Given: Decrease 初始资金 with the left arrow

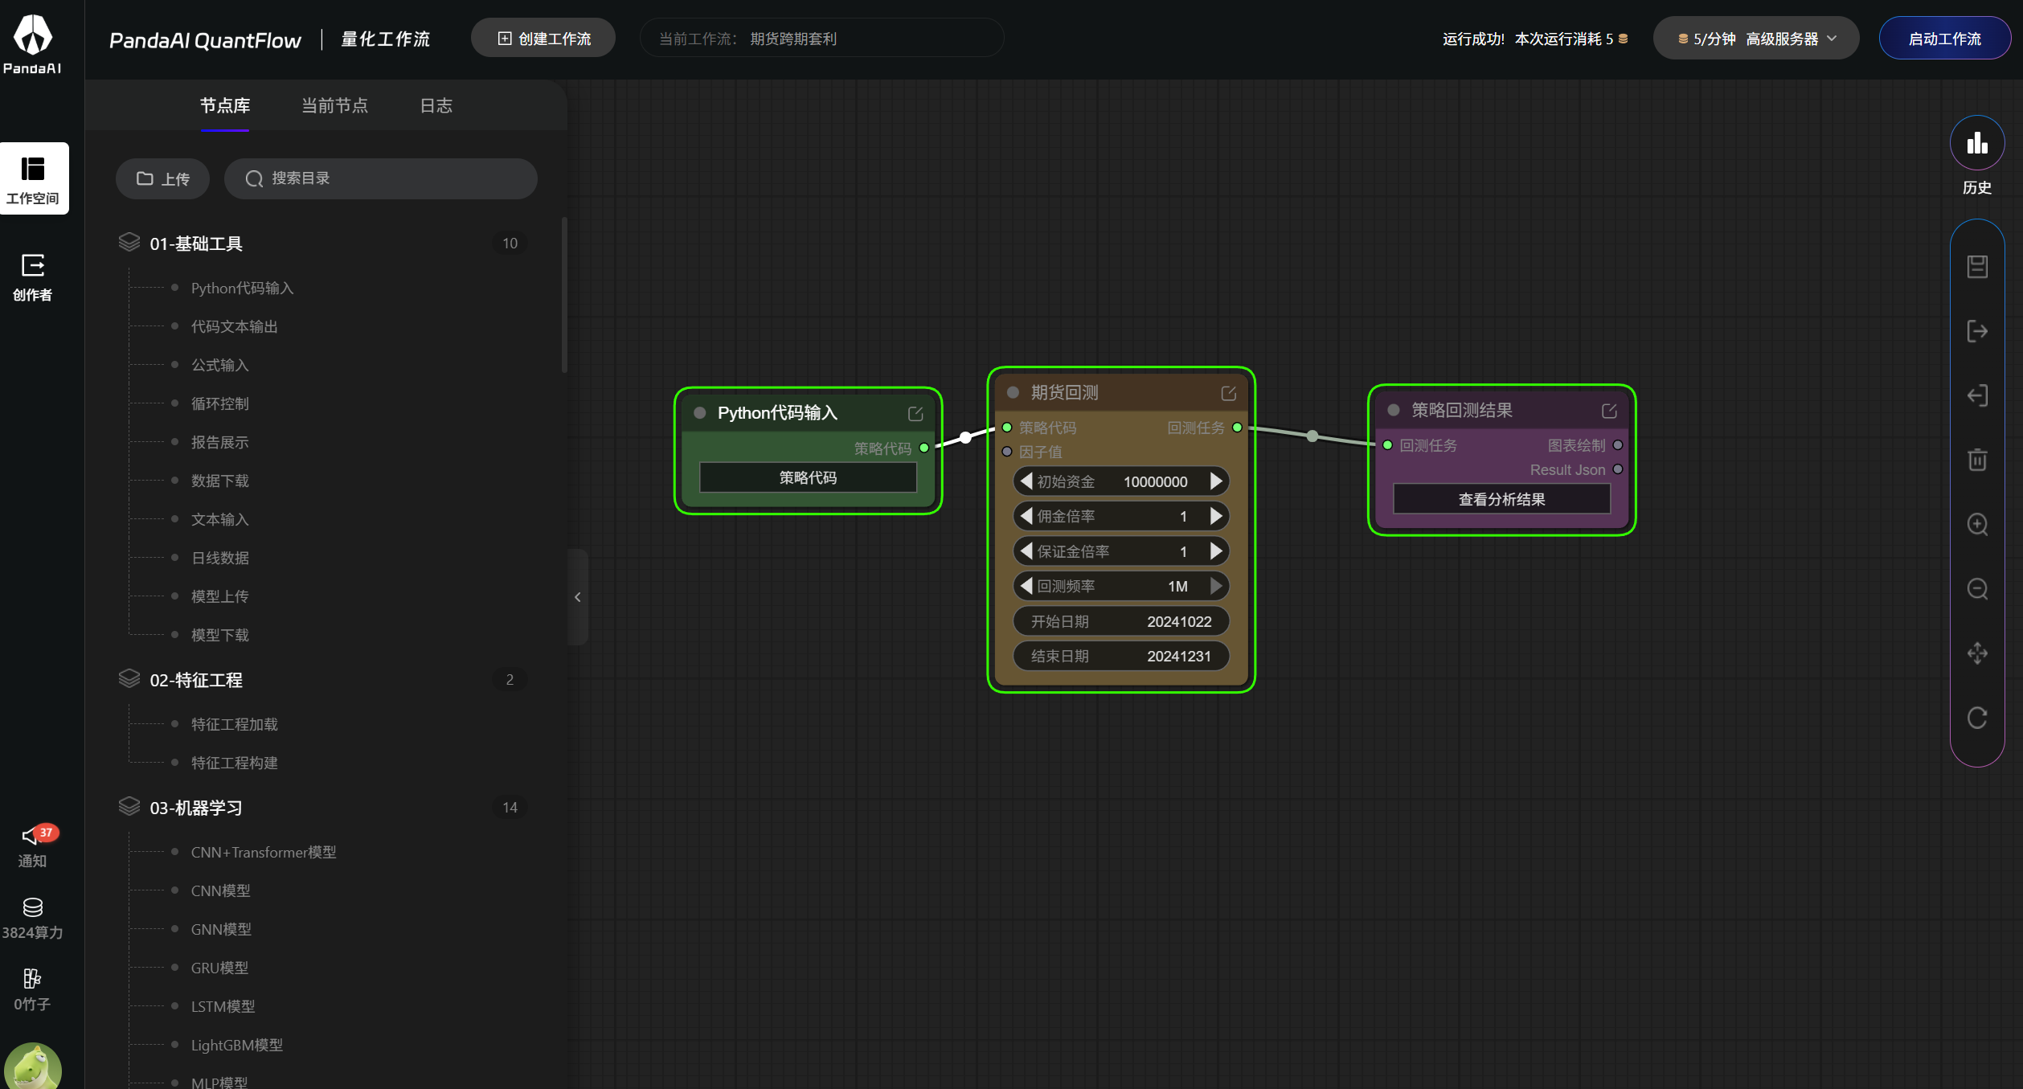Looking at the screenshot, I should click(x=1026, y=481).
